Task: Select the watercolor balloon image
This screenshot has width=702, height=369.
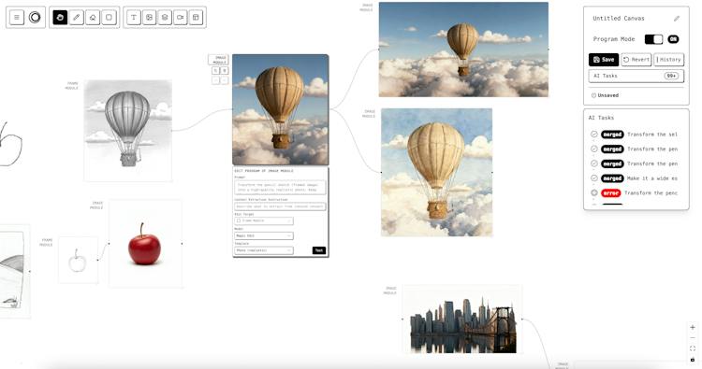Action: tap(436, 173)
